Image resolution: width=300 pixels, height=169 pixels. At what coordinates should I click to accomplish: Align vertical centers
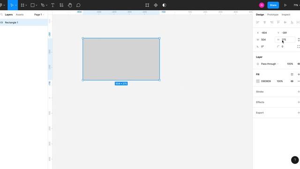[285, 23]
